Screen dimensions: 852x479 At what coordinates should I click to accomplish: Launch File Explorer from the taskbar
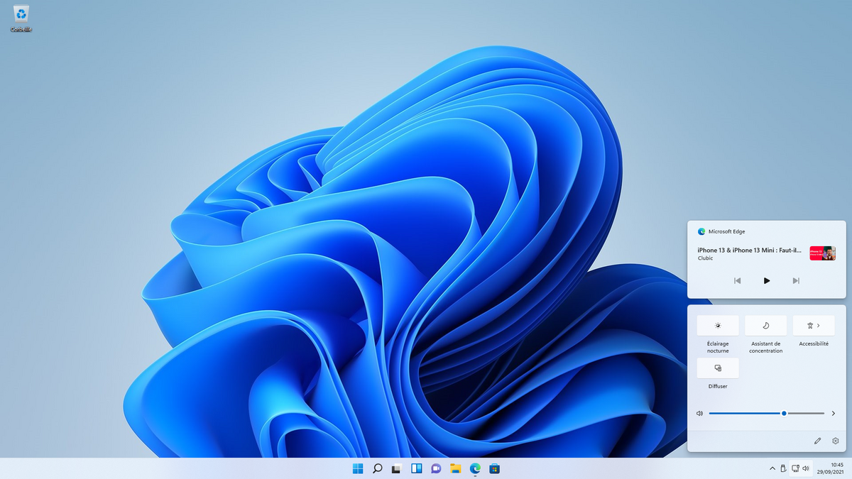(x=454, y=468)
